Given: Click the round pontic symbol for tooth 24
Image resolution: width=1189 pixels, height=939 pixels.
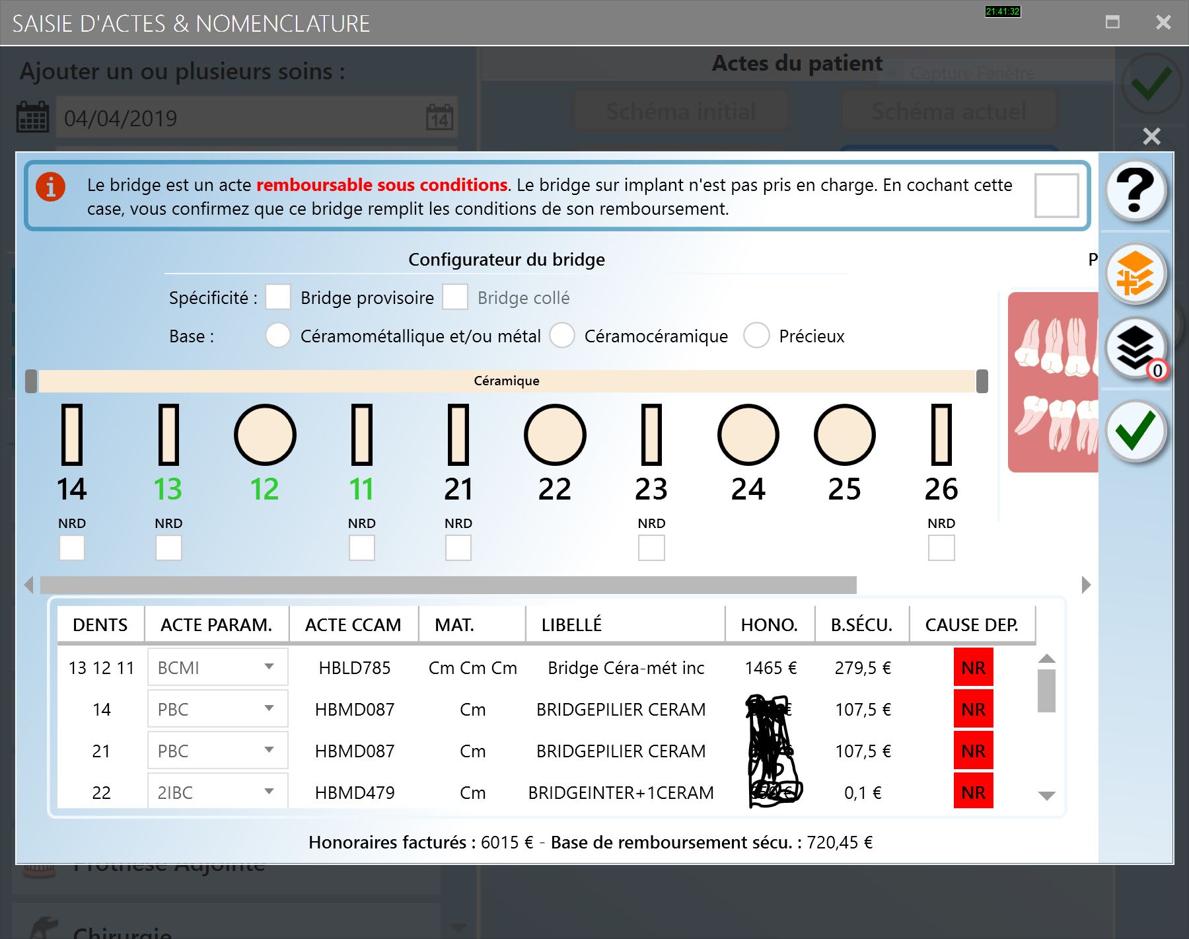Looking at the screenshot, I should click(748, 435).
